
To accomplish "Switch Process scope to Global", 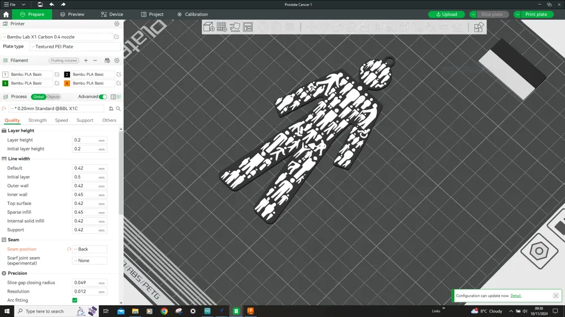I will [x=38, y=97].
